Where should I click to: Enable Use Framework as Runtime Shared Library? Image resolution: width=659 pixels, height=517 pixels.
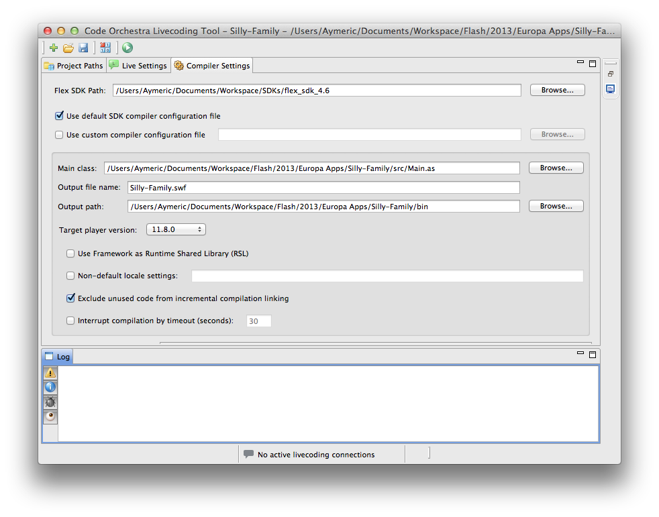(x=70, y=253)
